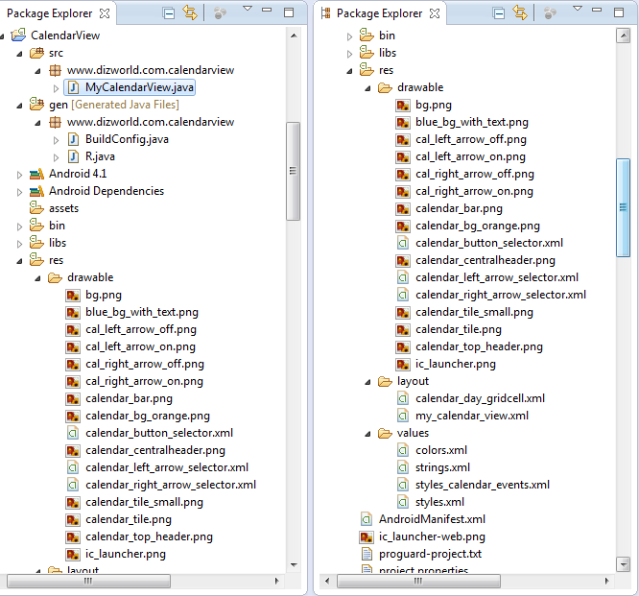Expand the R.java node
The height and width of the screenshot is (596, 639).
click(x=57, y=157)
